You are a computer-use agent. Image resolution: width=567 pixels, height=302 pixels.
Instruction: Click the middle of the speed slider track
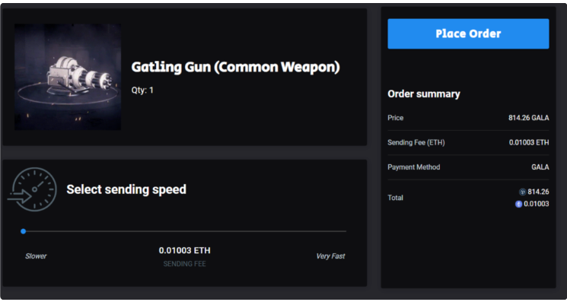tap(185, 231)
